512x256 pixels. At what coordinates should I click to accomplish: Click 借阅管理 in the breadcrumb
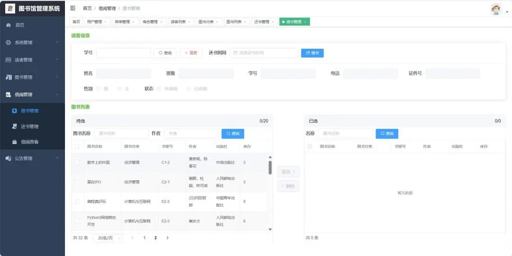pos(107,9)
